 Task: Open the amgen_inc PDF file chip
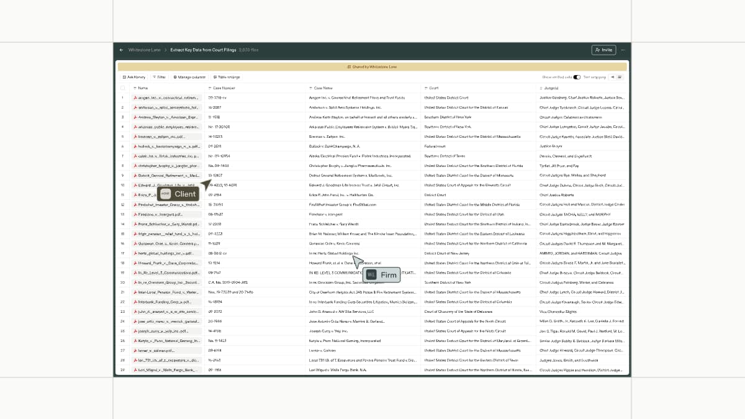(x=166, y=97)
